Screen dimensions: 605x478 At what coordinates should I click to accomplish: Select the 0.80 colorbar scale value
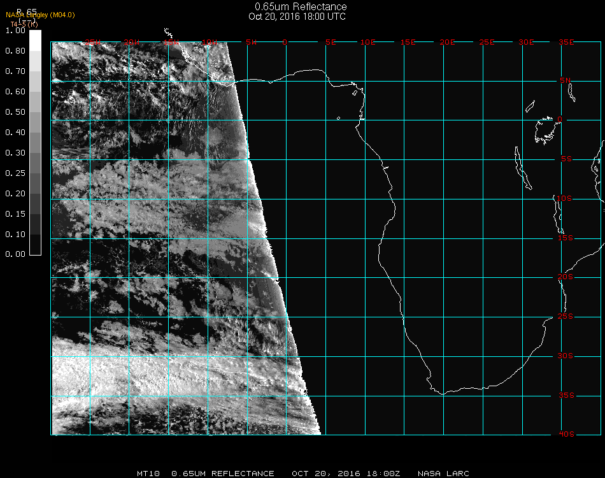[x=15, y=50]
